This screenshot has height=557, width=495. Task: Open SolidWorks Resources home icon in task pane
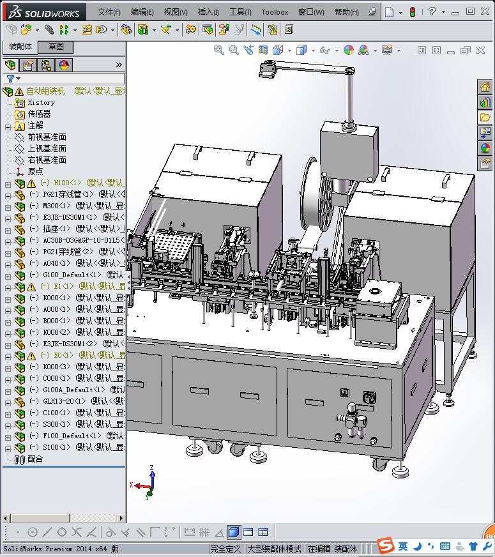coord(485,87)
